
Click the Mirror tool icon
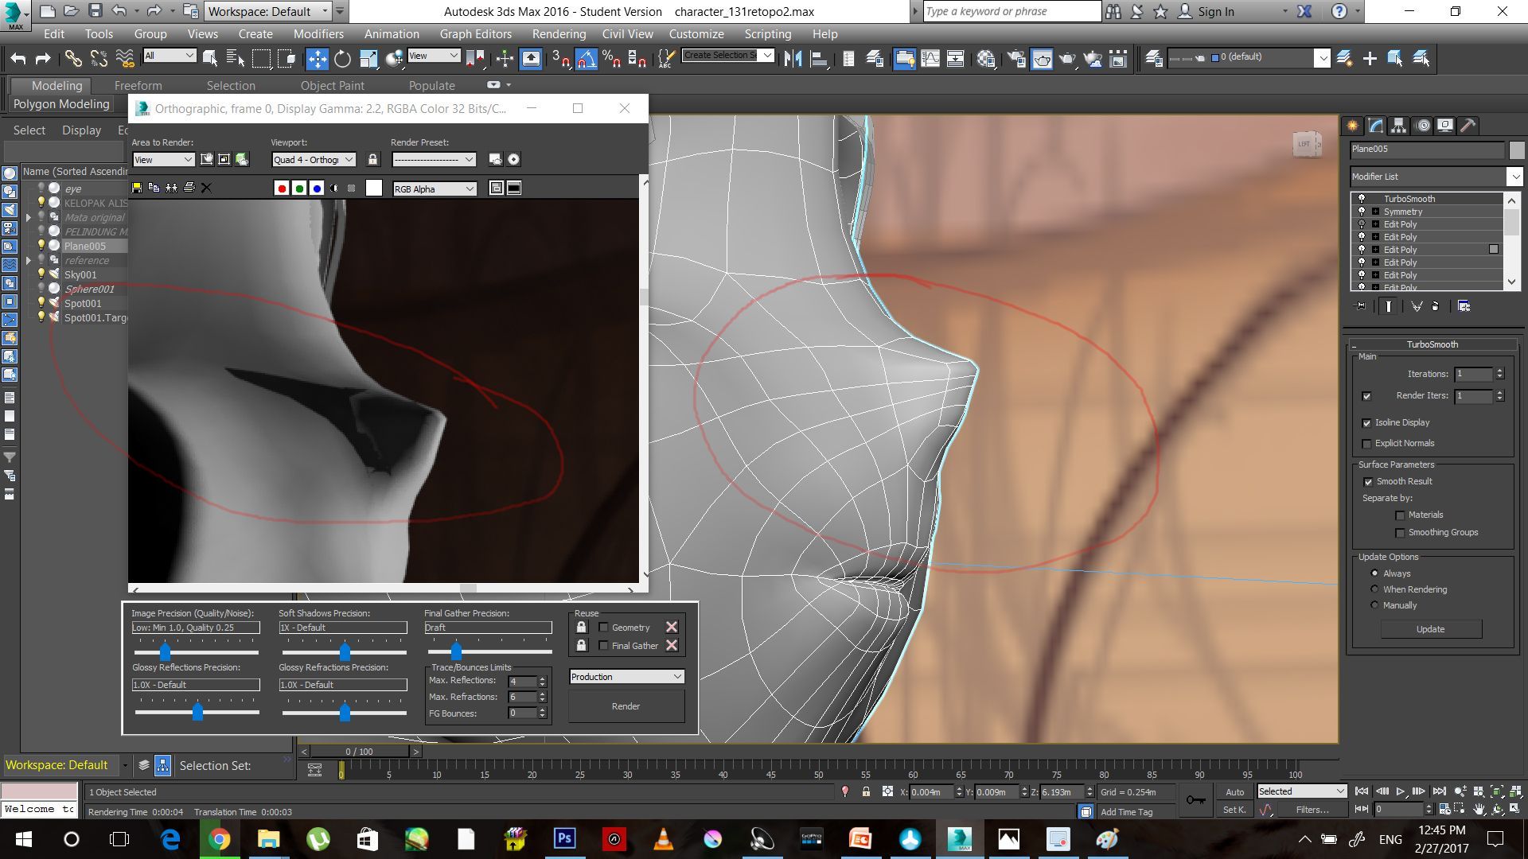coord(793,58)
